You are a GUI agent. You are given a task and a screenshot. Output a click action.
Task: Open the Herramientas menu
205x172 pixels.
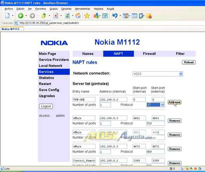[83, 9]
